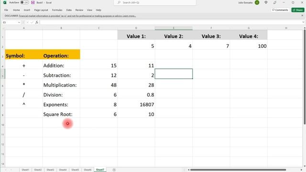Click inside the formula bar input
The width and height of the screenshot is (306, 172).
(171, 22)
